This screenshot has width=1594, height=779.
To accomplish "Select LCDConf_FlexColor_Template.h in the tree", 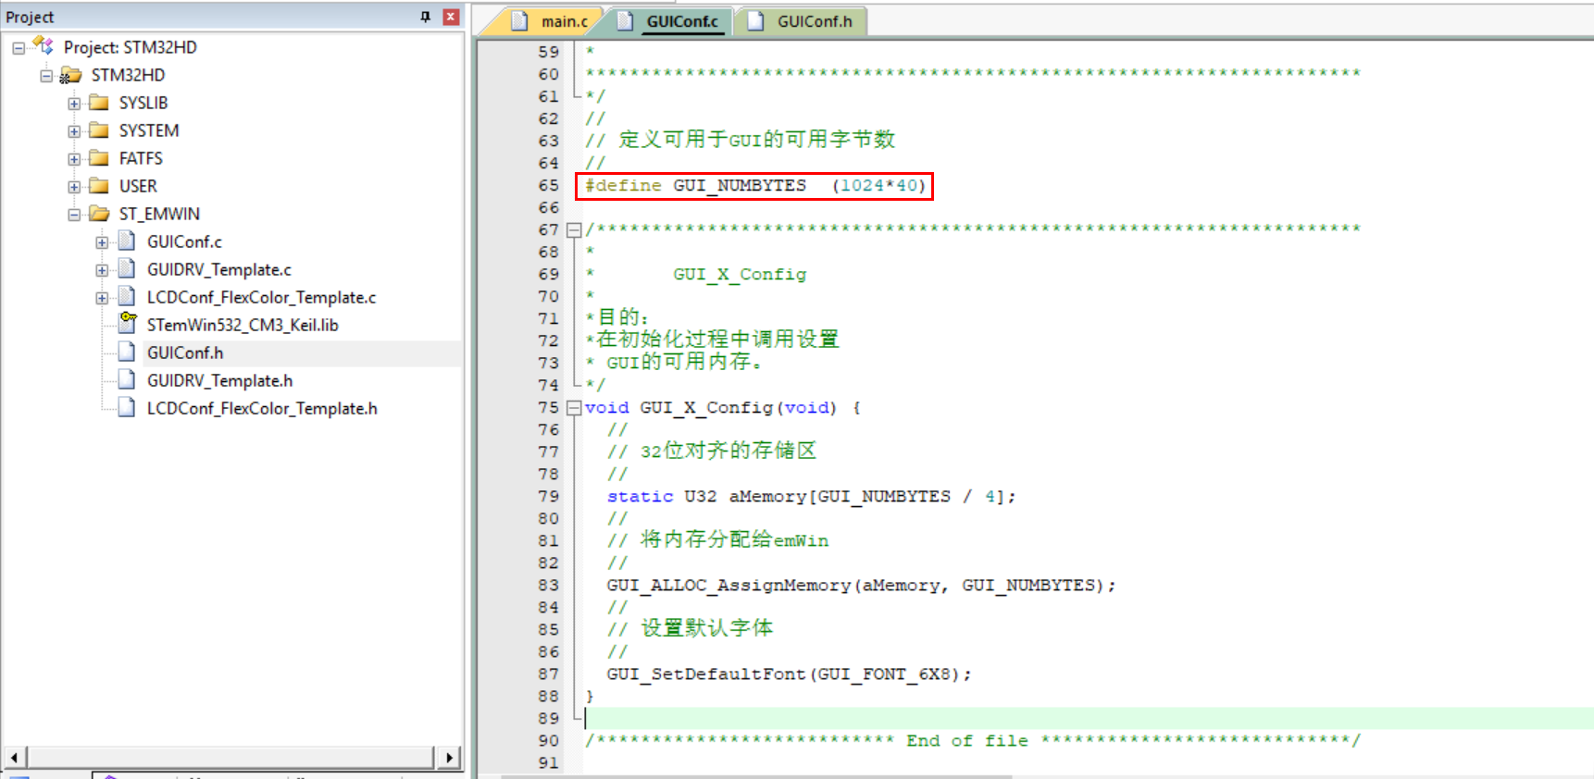I will [262, 408].
